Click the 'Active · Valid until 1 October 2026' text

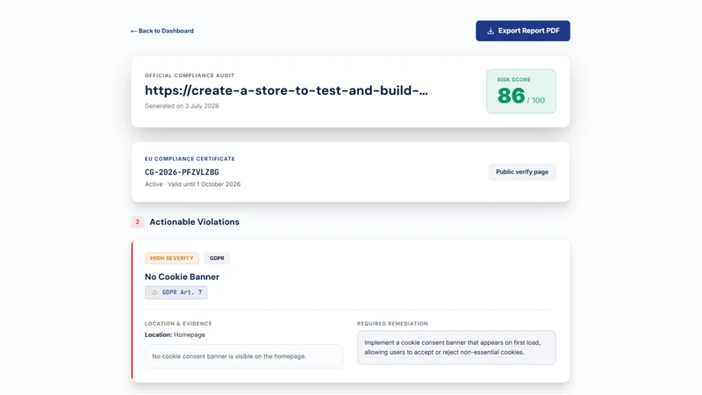(192, 184)
